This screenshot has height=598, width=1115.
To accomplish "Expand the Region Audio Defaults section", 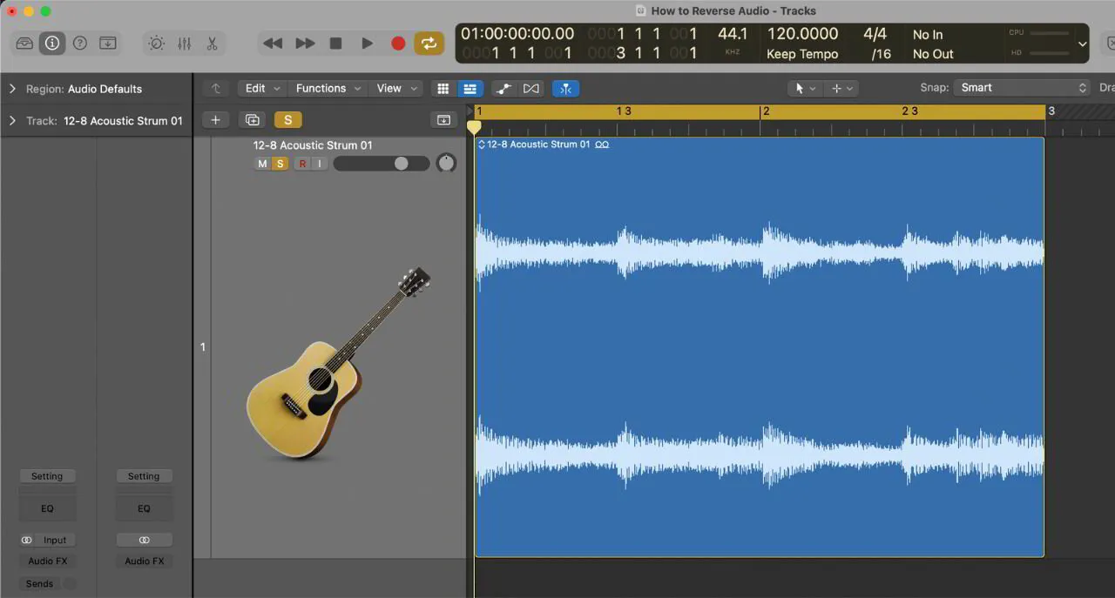I will pyautogui.click(x=12, y=88).
